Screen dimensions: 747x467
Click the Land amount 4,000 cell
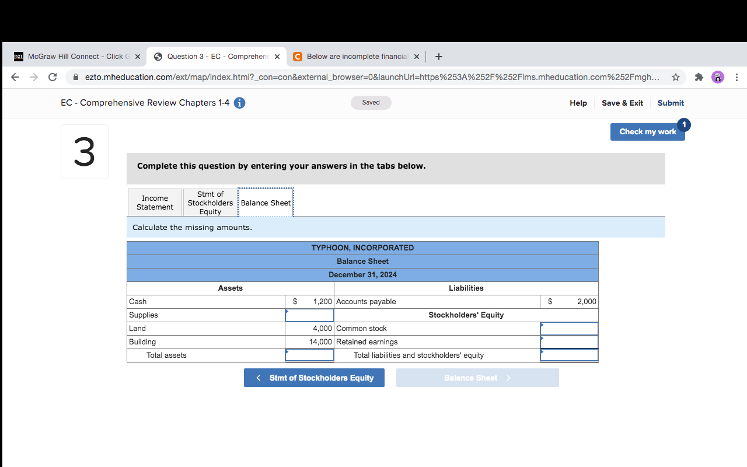coord(309,329)
